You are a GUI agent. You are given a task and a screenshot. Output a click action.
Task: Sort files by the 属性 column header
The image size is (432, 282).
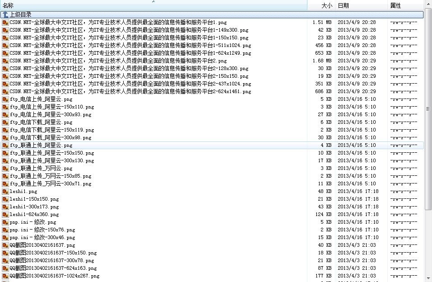(x=405, y=5)
